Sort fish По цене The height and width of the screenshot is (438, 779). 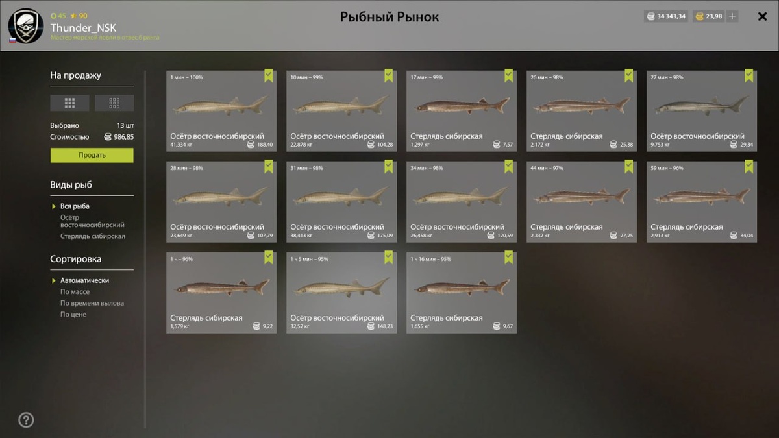tap(73, 315)
